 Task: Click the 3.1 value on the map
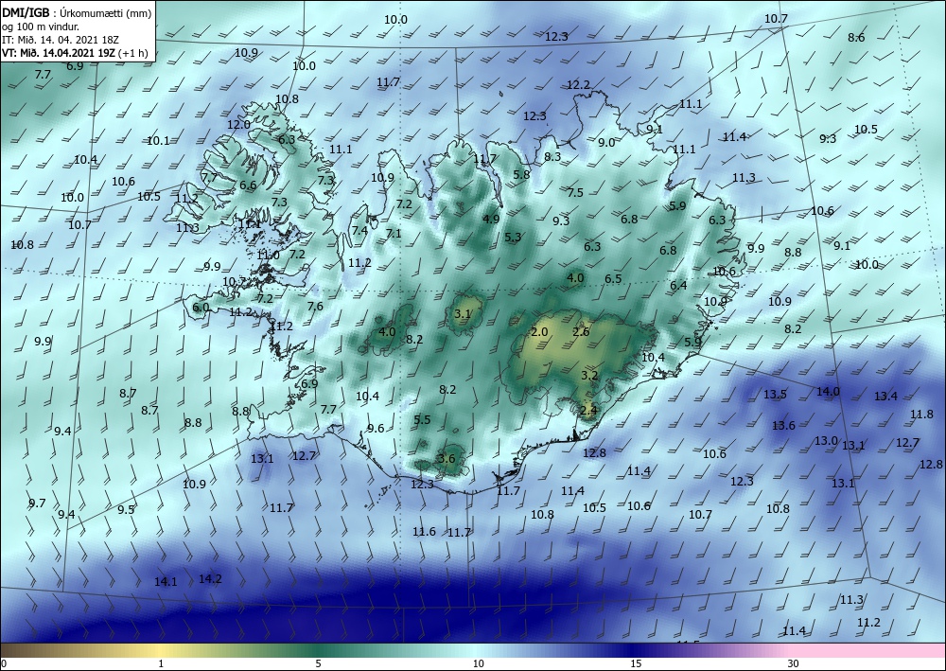pos(463,313)
